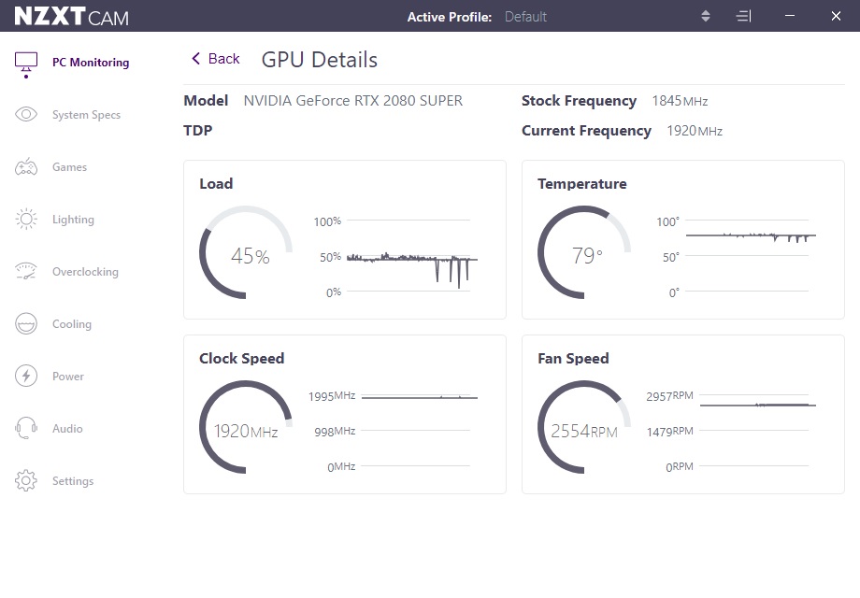Image resolution: width=860 pixels, height=598 pixels.
Task: Click the 1995MHz axis label
Action: pyautogui.click(x=332, y=396)
